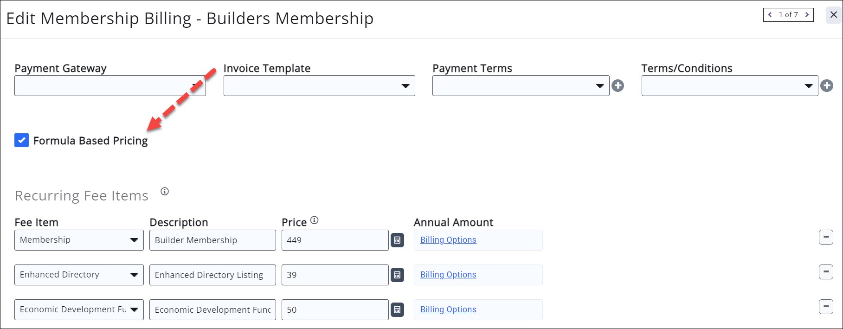Add new Terms/Conditions with plus icon
The width and height of the screenshot is (843, 329).
(x=827, y=86)
